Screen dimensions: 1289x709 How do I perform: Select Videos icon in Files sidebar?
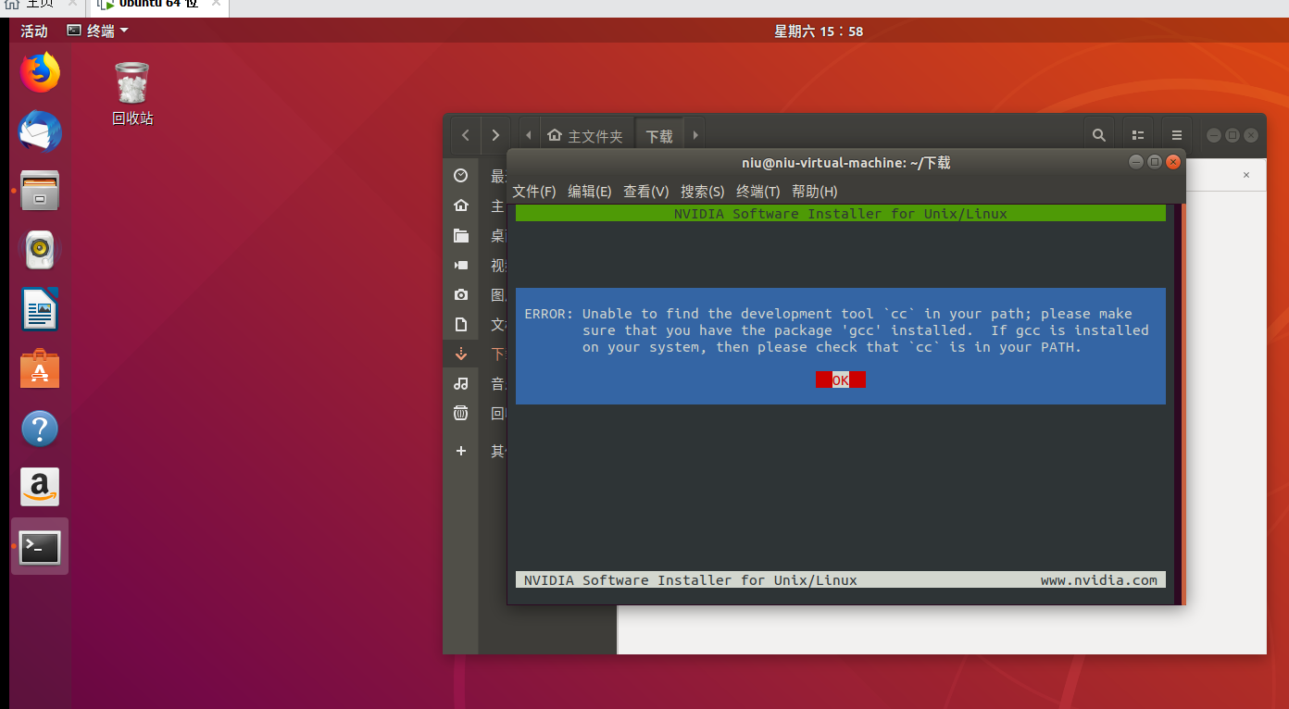coord(461,265)
